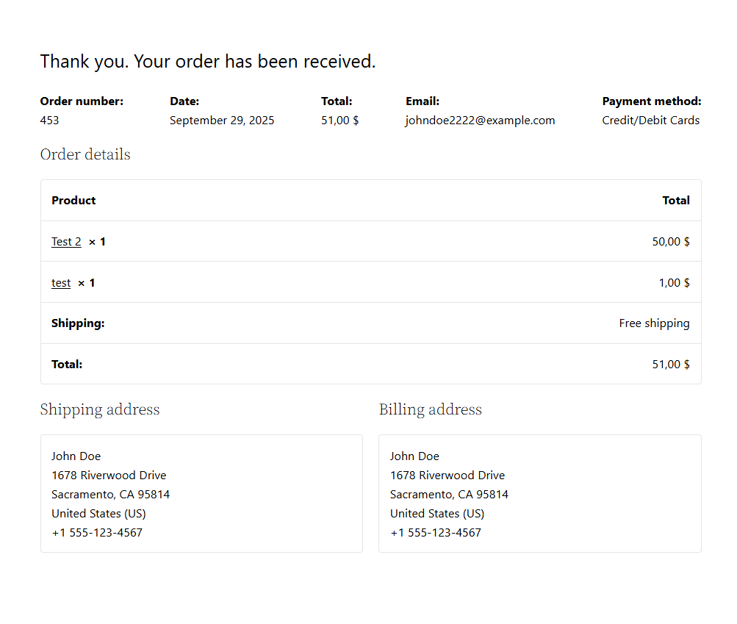Click John Doe name in shipping address

coord(76,456)
